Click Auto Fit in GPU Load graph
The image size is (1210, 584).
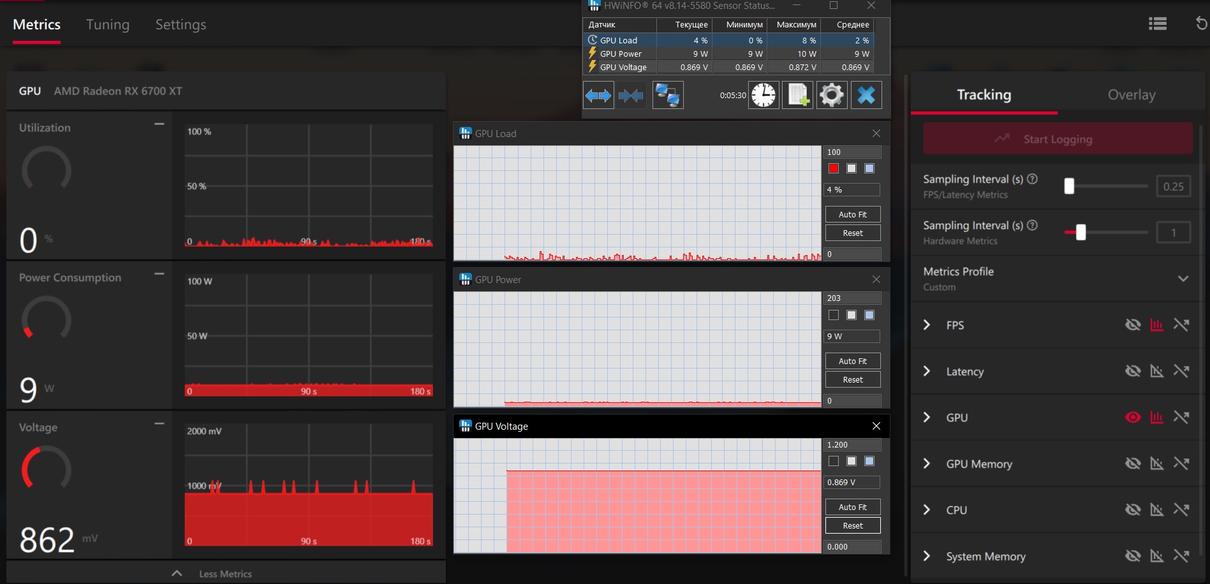[853, 215]
